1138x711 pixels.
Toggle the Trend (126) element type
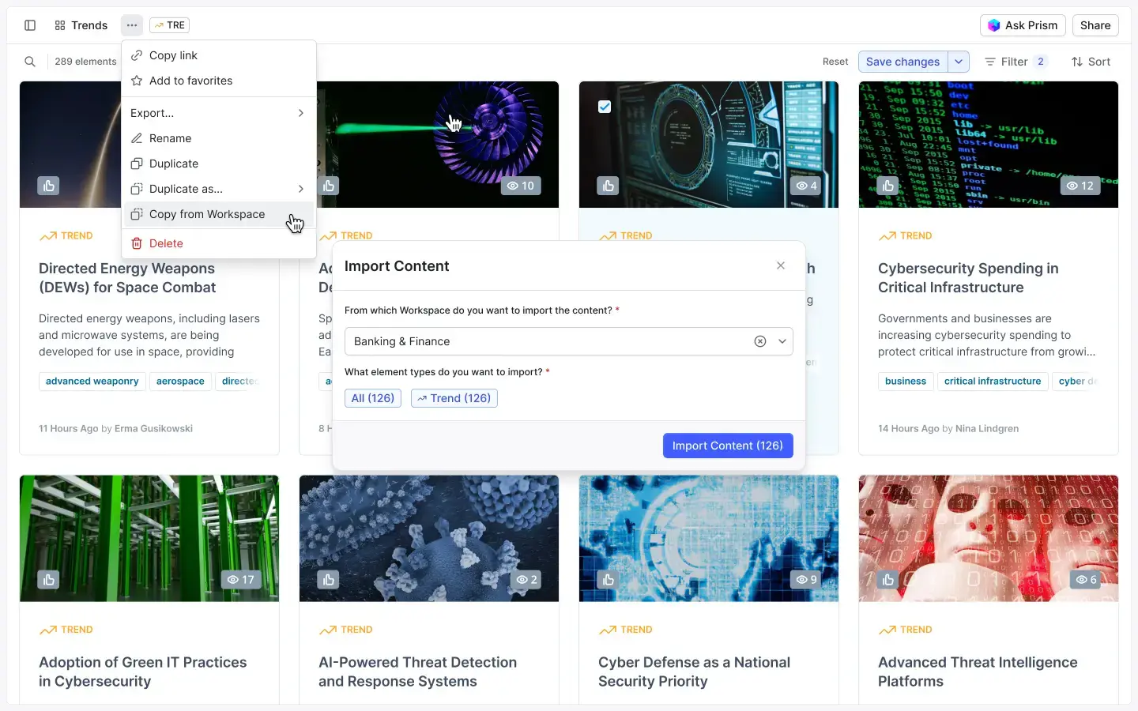click(x=454, y=398)
